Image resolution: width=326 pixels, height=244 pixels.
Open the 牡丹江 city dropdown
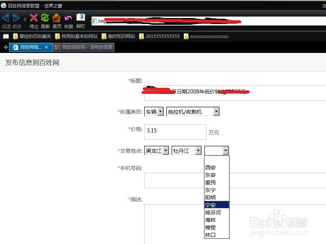pyautogui.click(x=186, y=151)
